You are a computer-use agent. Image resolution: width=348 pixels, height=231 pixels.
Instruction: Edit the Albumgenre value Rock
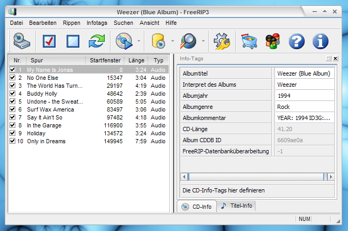click(305, 107)
